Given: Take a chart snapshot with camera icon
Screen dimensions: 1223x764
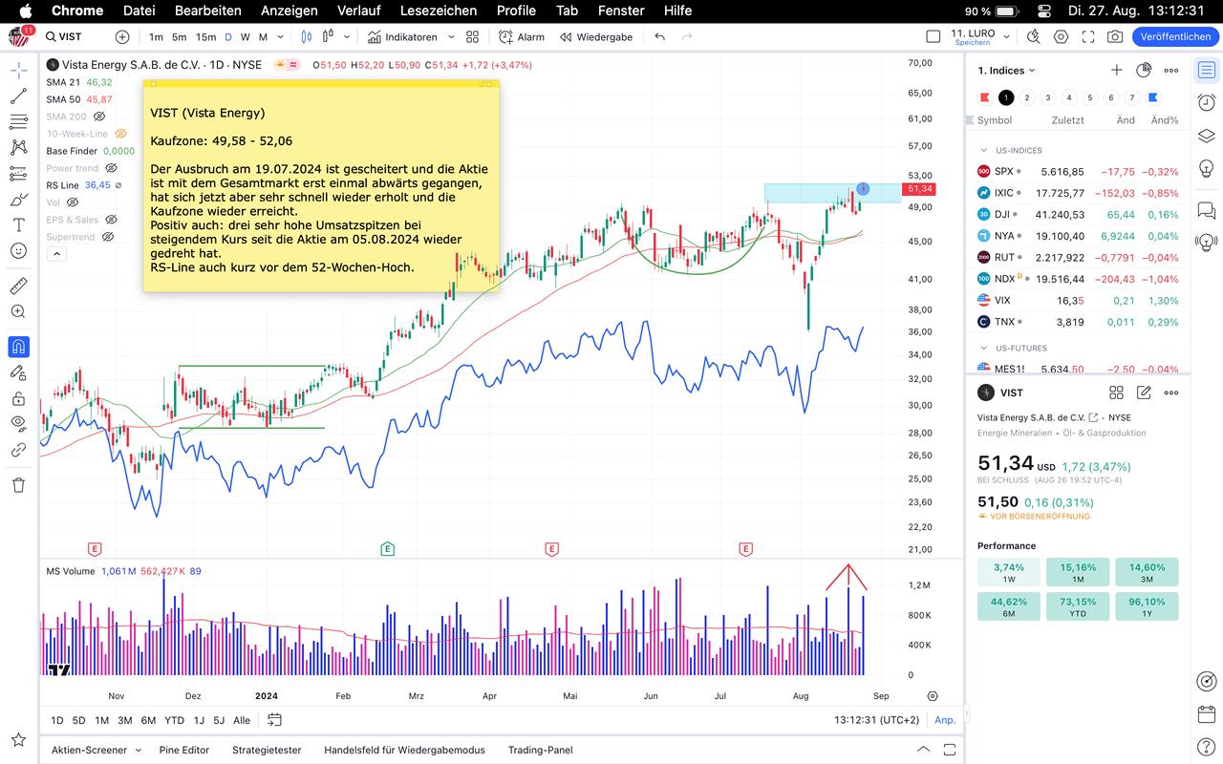Looking at the screenshot, I should [1115, 37].
